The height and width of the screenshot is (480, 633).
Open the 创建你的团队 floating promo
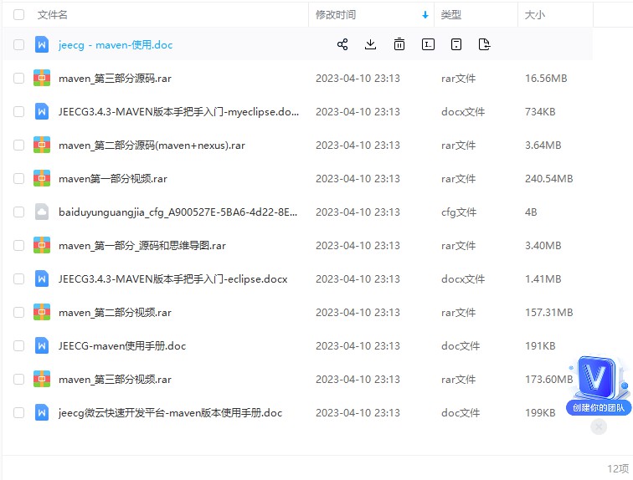pos(599,385)
